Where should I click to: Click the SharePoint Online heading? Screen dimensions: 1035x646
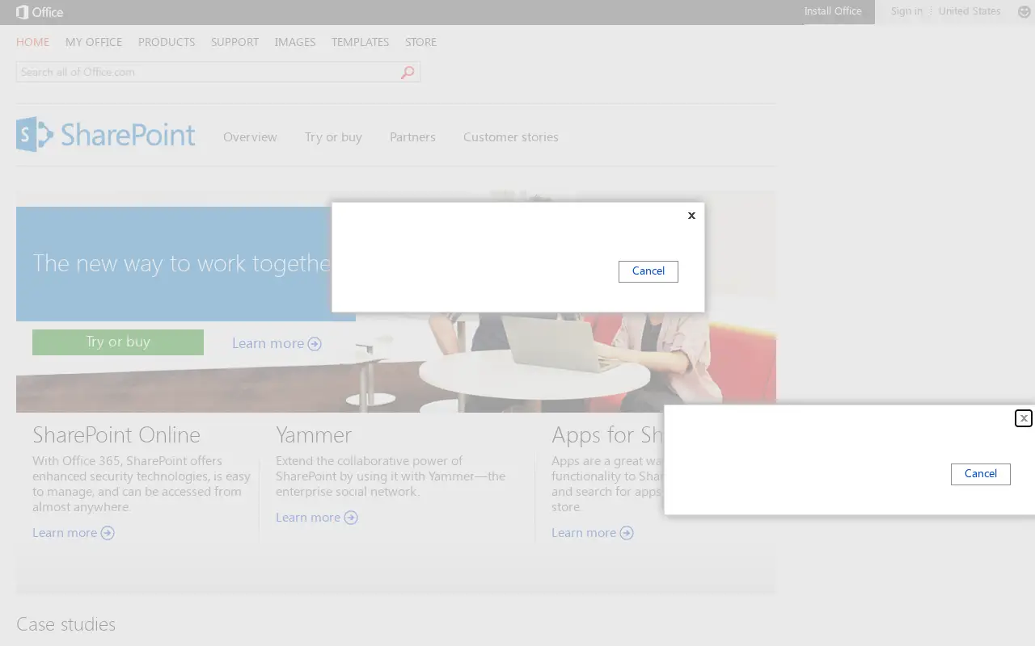click(116, 435)
